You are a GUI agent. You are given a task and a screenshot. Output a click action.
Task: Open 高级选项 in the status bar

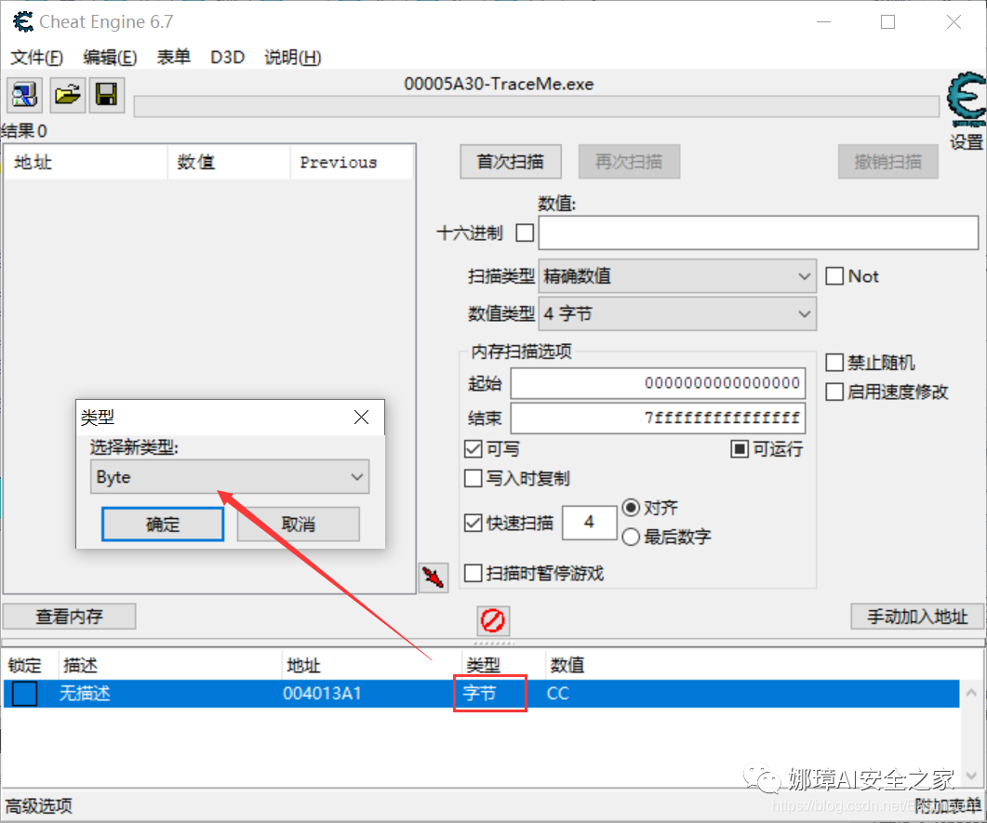[38, 806]
